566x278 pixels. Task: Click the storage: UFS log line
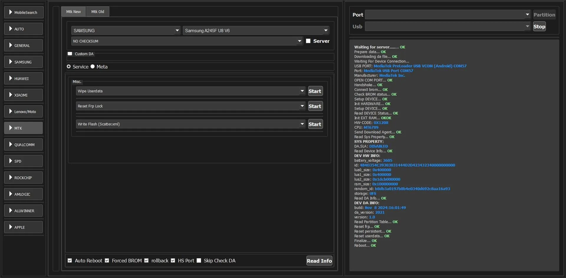coord(365,194)
